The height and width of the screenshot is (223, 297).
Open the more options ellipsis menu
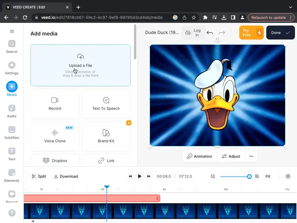pos(251,156)
